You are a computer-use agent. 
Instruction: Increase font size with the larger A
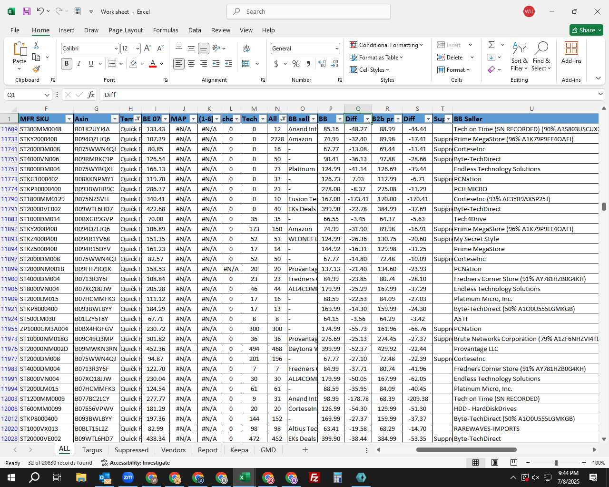[x=147, y=49]
